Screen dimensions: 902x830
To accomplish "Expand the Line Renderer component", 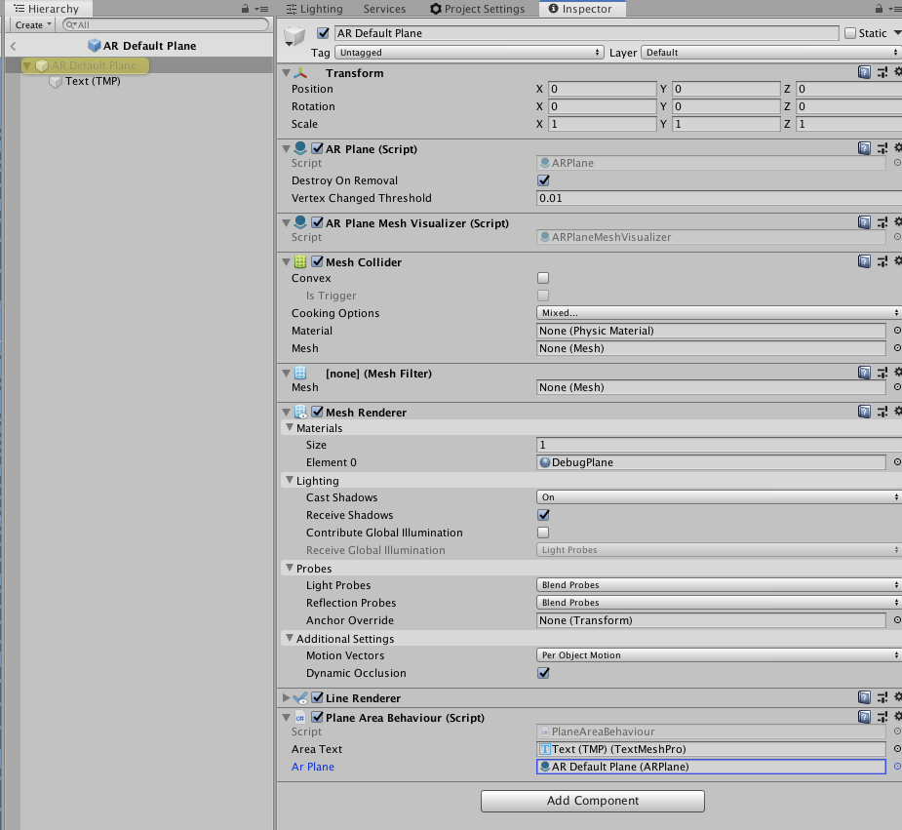I will 286,697.
